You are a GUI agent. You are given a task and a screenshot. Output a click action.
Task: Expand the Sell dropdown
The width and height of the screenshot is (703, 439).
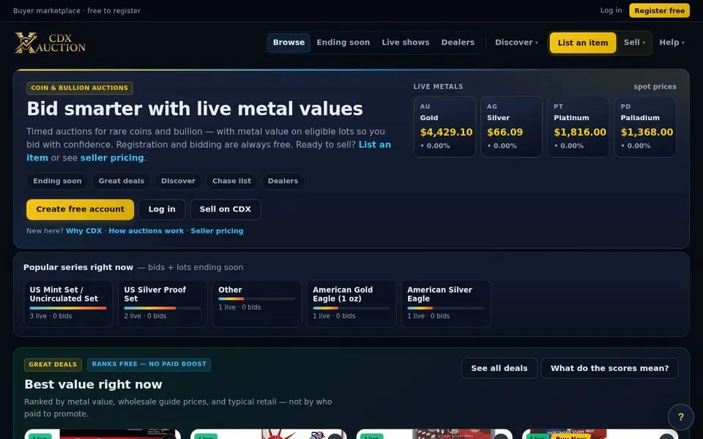point(634,42)
